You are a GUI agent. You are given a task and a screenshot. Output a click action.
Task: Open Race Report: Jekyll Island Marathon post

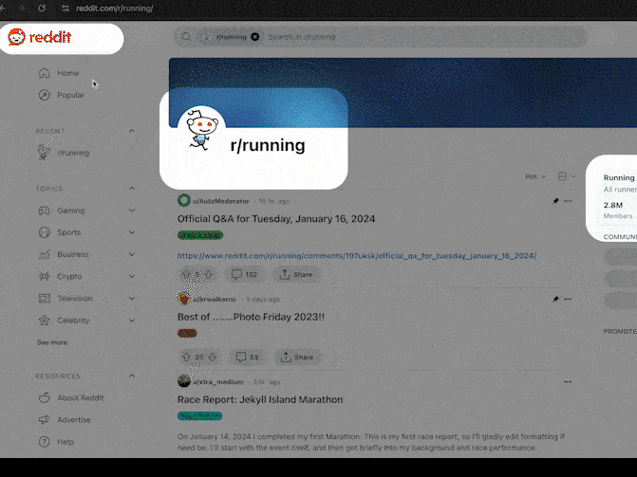[x=260, y=399]
